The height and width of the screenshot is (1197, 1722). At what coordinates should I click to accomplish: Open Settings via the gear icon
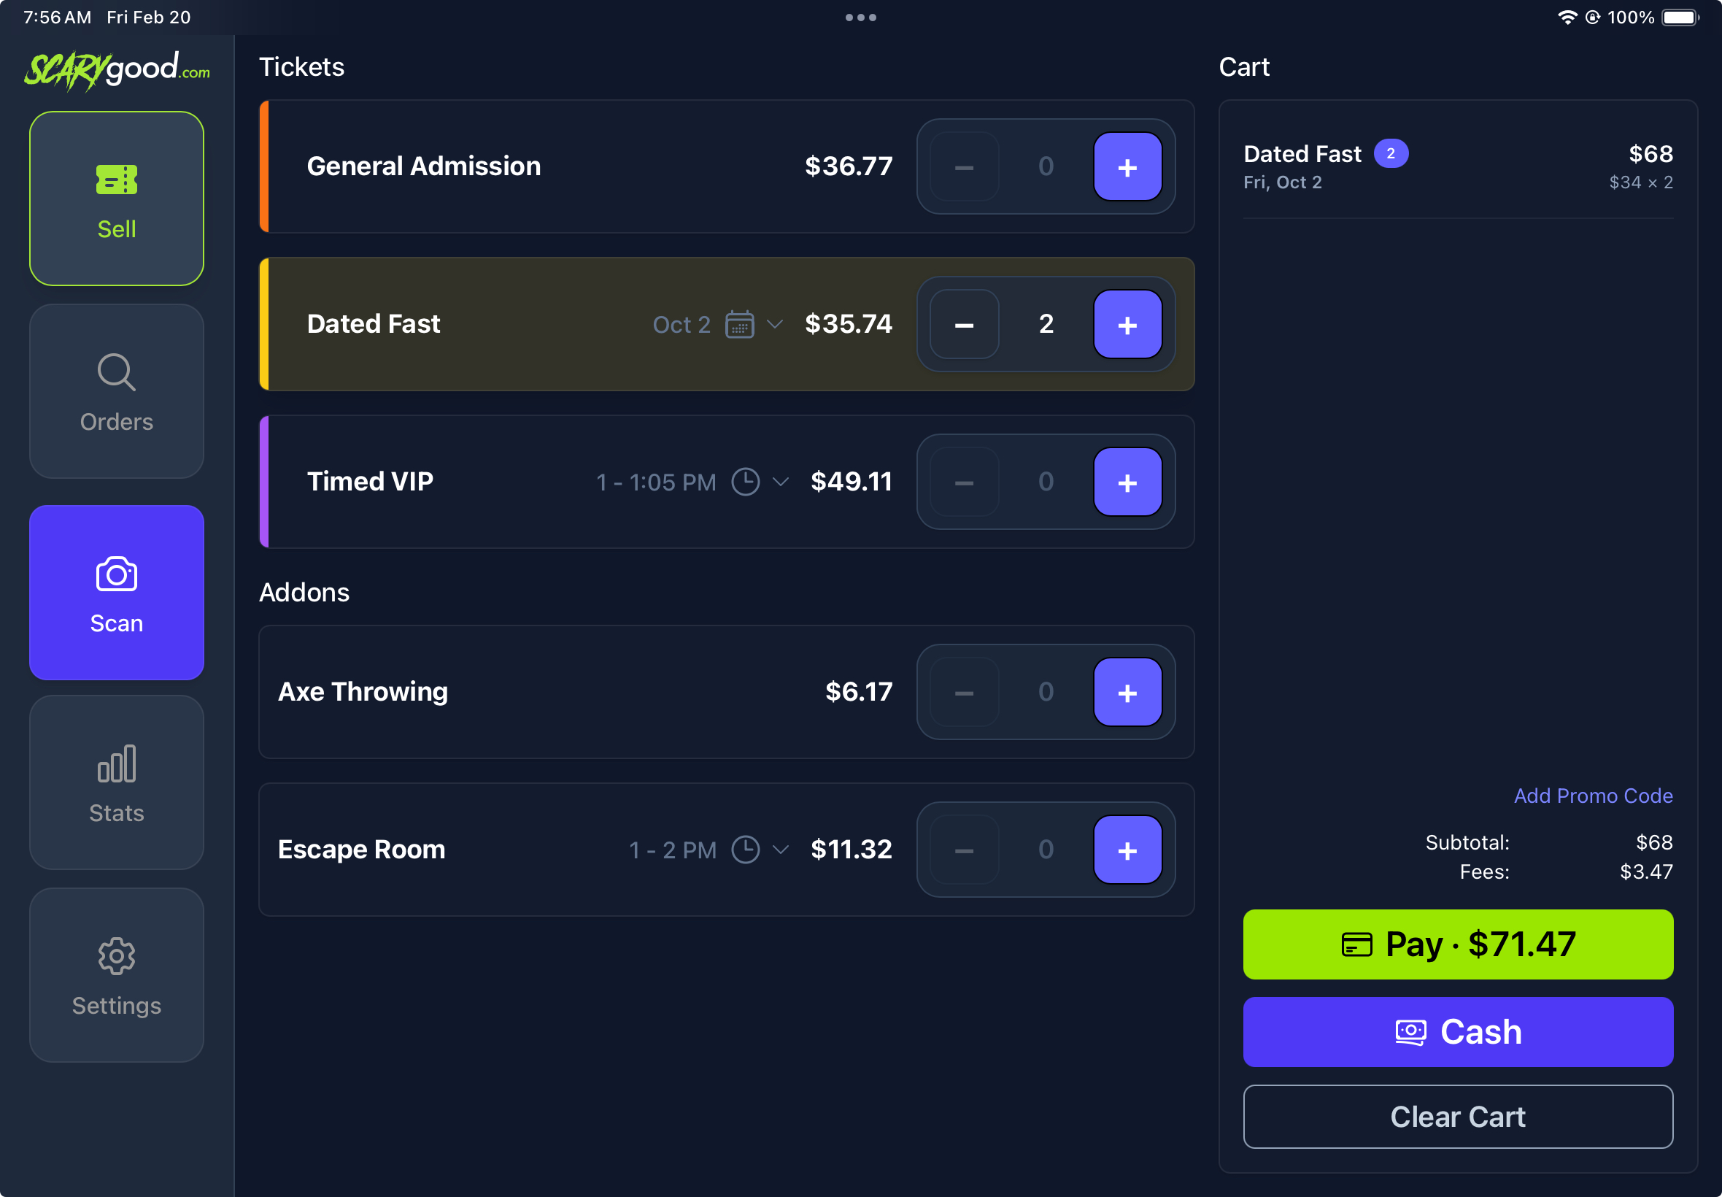pyautogui.click(x=116, y=955)
